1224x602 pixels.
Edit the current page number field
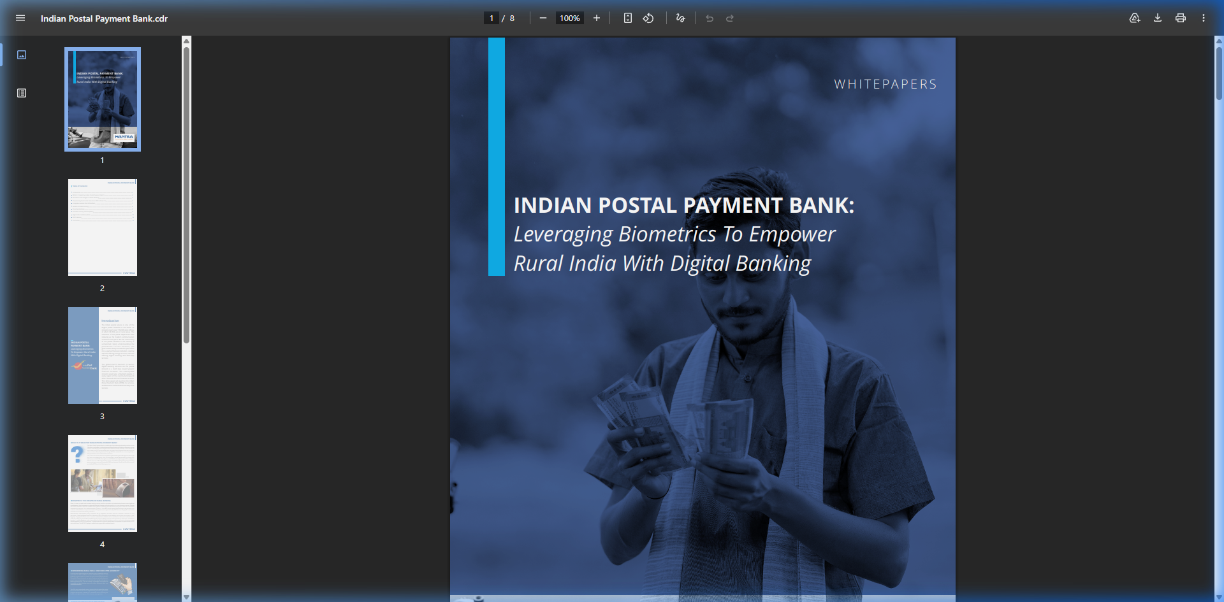tap(492, 18)
